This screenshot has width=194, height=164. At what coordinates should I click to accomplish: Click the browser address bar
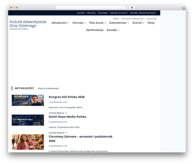(x=92, y=7)
